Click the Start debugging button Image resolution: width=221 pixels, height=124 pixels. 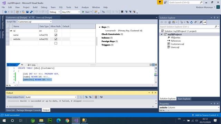(x=86, y=12)
